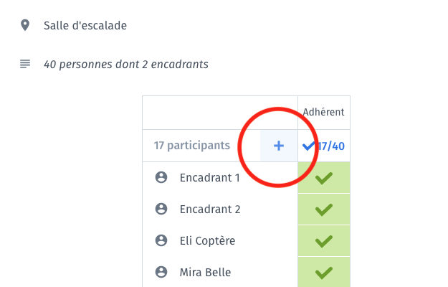Click the description lines icon
Screen dimensions: 448x287
coord(25,64)
